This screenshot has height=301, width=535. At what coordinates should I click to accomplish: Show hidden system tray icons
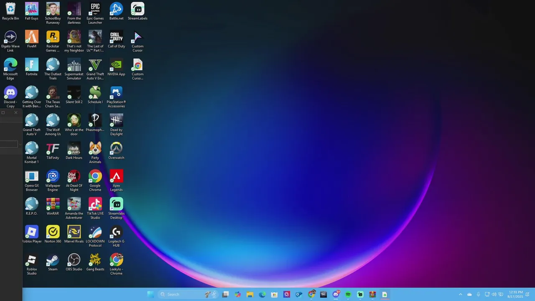pyautogui.click(x=461, y=294)
